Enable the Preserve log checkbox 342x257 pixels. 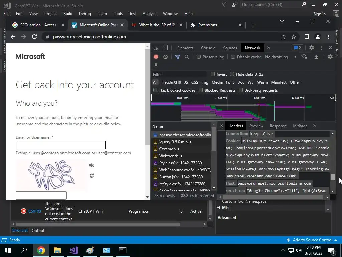(x=199, y=57)
